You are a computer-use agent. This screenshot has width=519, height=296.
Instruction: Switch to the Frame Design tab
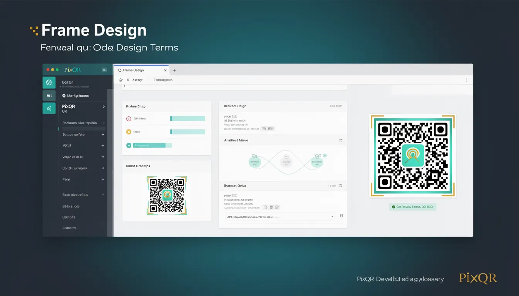(141, 70)
